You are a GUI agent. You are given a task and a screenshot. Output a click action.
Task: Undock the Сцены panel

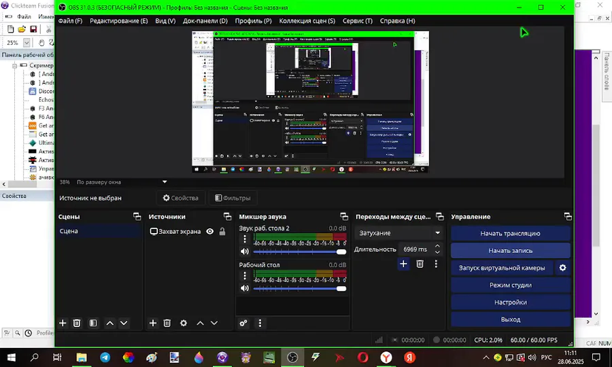tap(137, 216)
